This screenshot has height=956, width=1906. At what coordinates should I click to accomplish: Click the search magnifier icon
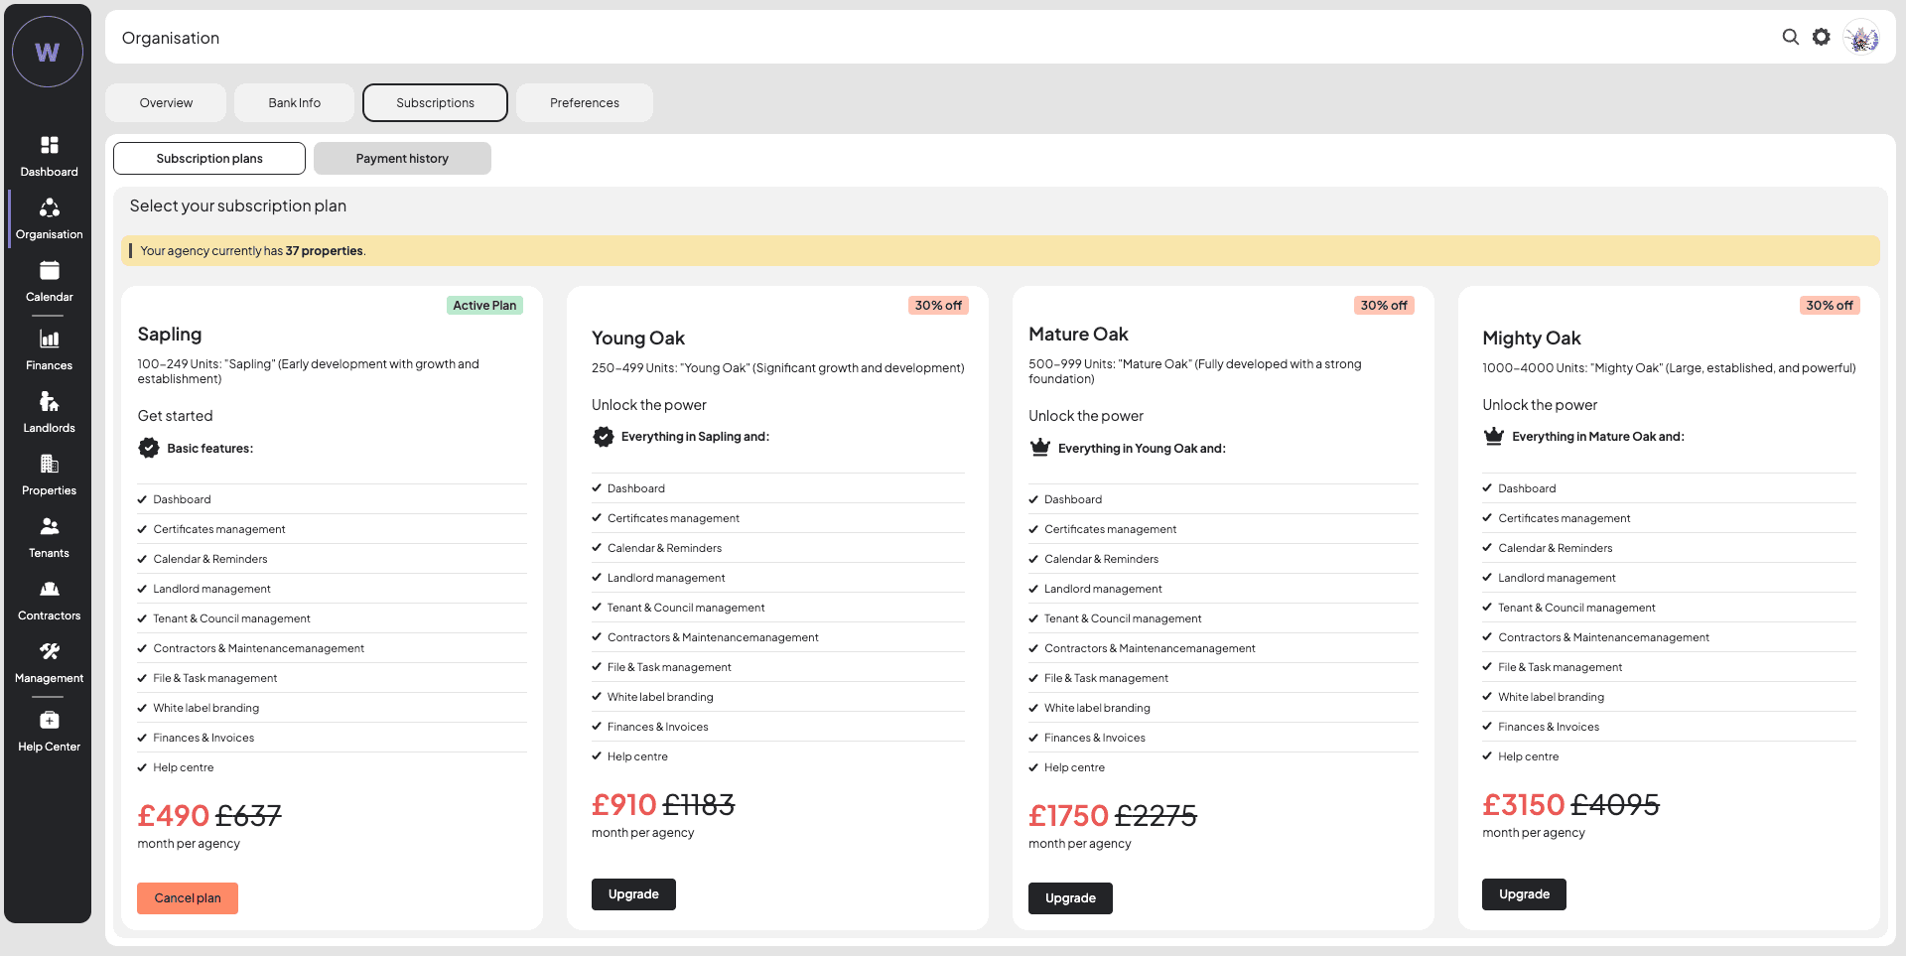pyautogui.click(x=1790, y=37)
